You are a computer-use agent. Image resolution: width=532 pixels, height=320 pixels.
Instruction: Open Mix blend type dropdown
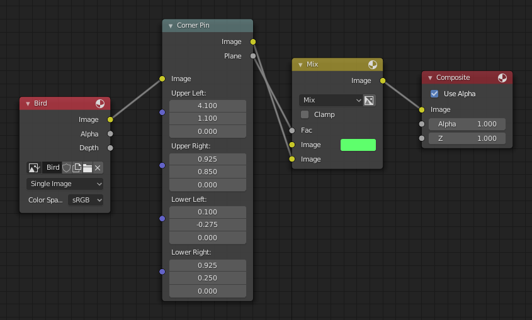(x=331, y=100)
